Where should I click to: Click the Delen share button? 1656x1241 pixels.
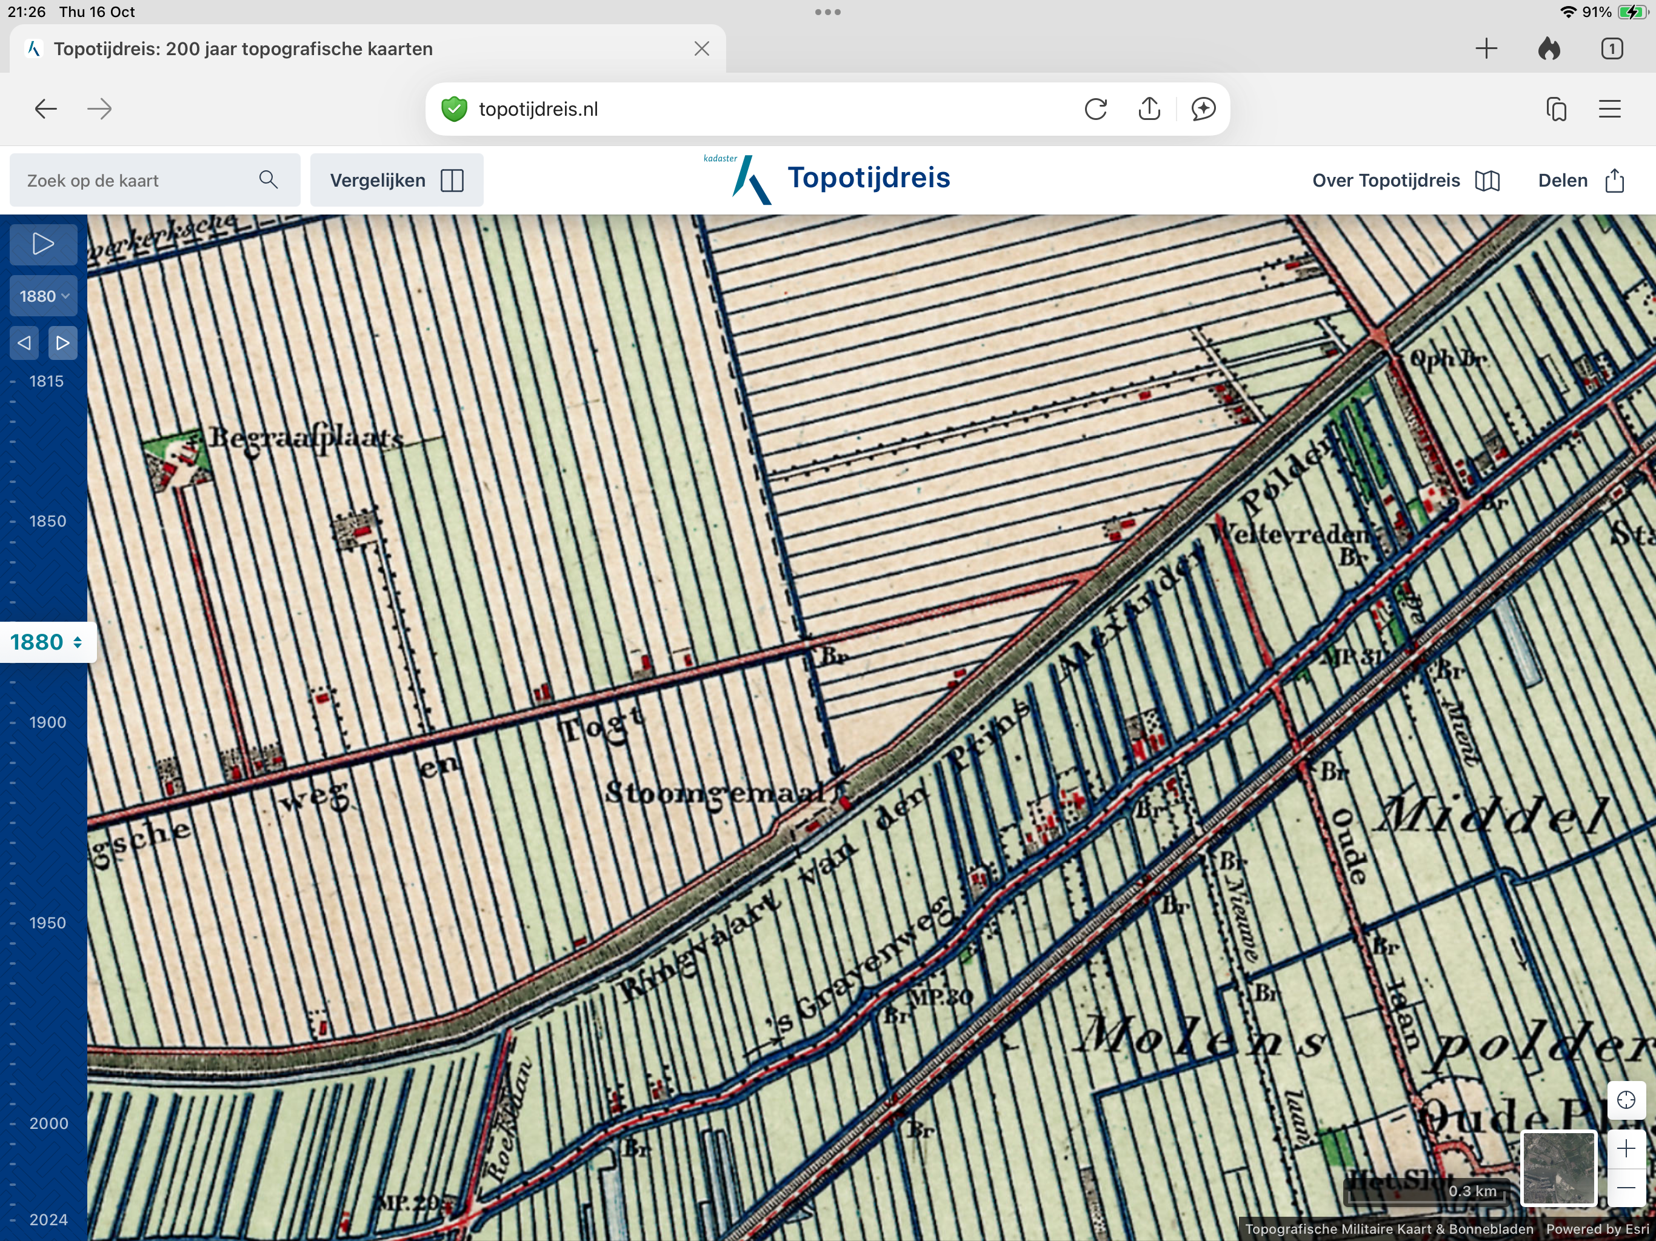(1580, 181)
